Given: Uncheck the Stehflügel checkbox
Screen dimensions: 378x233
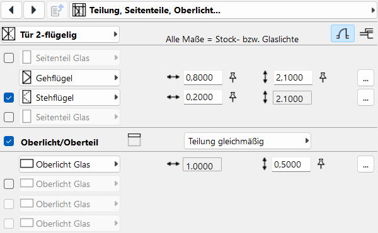Looking at the screenshot, I should pyautogui.click(x=9, y=98).
